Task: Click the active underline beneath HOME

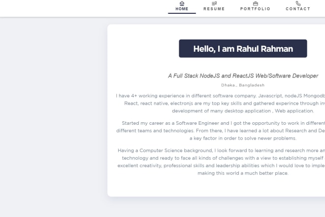Action: click(182, 13)
